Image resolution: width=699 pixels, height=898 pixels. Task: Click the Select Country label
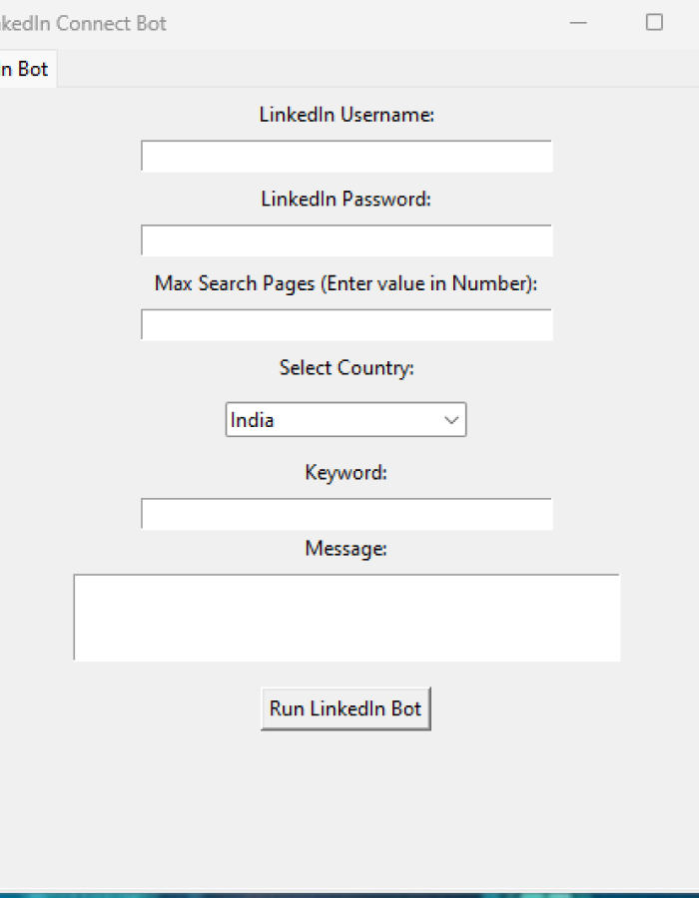click(x=346, y=367)
